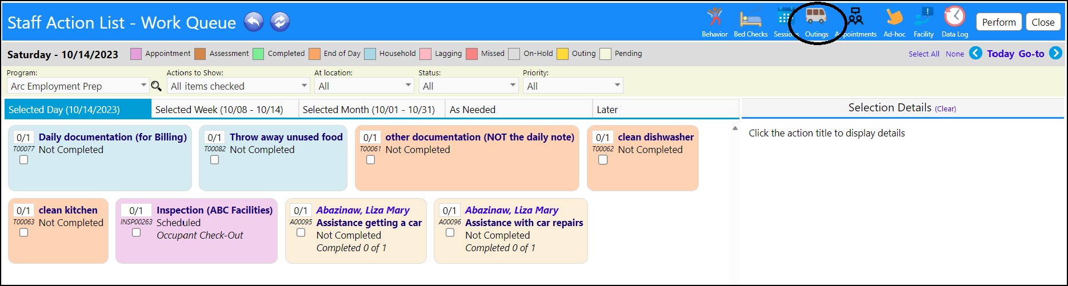1068x286 pixels.
Task: Click the Select All link
Action: pos(924,54)
